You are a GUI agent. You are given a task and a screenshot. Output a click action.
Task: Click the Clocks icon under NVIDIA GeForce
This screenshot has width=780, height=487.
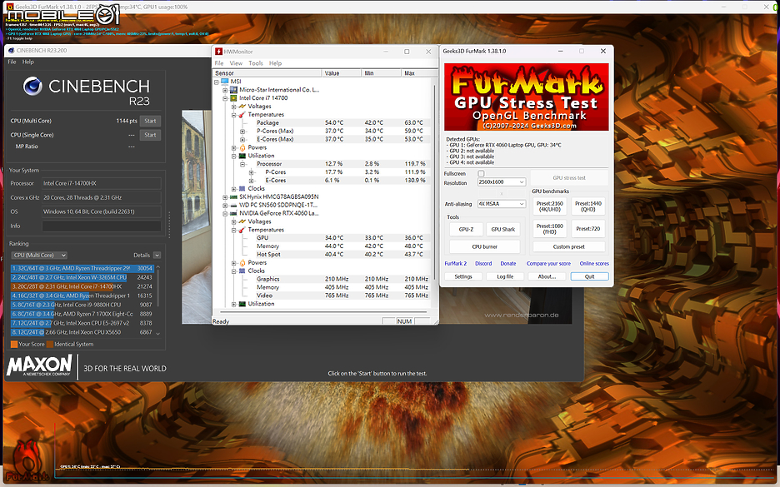242,271
